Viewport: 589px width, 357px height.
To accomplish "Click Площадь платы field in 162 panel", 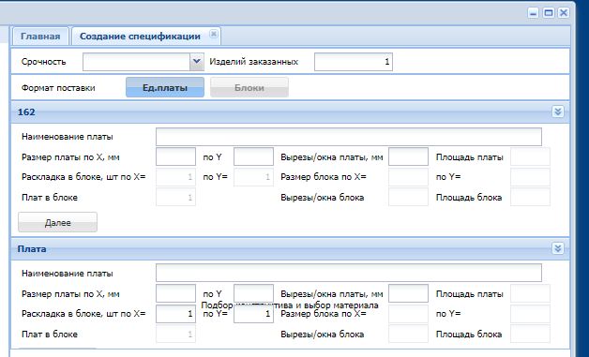I will click(530, 156).
